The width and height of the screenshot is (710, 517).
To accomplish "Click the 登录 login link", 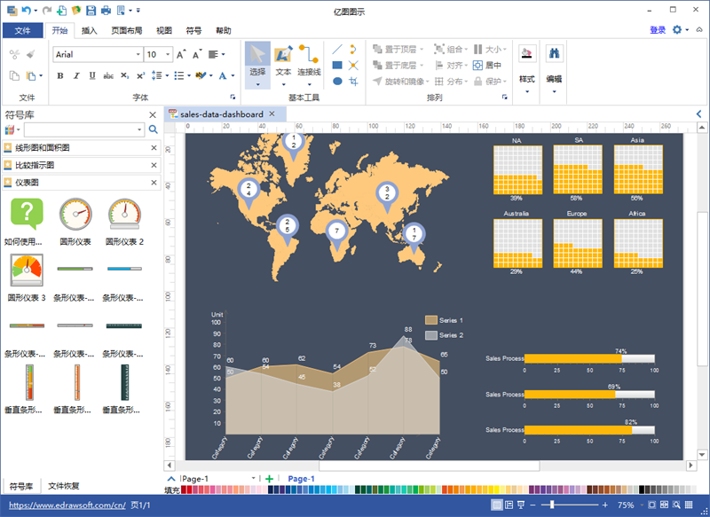I will pos(657,30).
